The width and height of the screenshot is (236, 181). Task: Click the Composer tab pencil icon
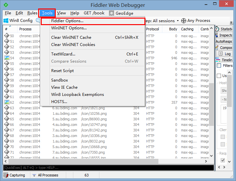coord(217,47)
